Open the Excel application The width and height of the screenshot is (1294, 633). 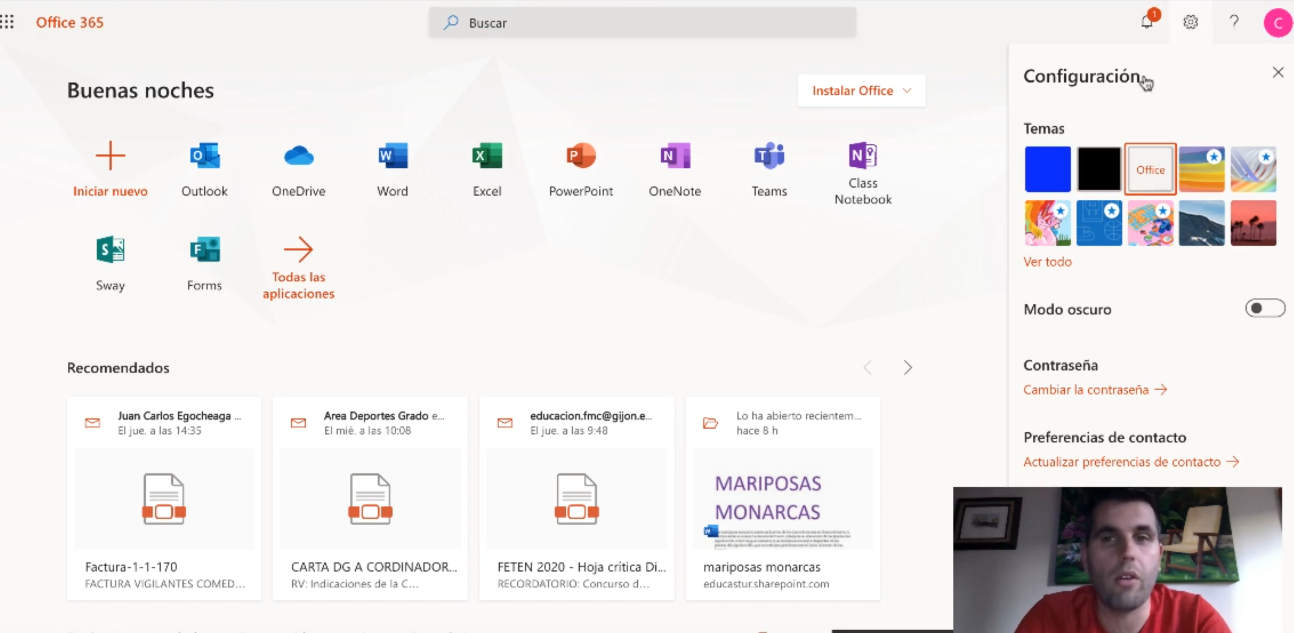[x=487, y=156]
